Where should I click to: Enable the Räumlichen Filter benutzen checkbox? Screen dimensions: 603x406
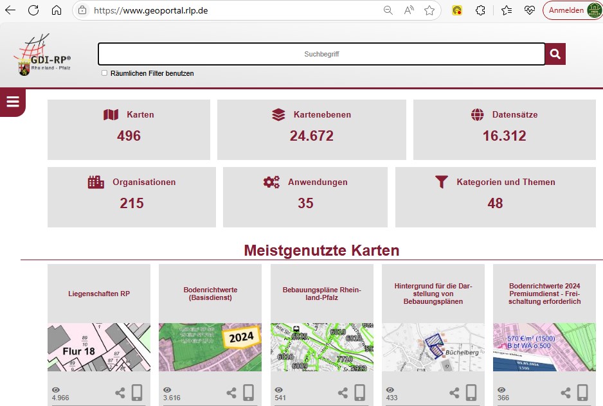click(105, 73)
